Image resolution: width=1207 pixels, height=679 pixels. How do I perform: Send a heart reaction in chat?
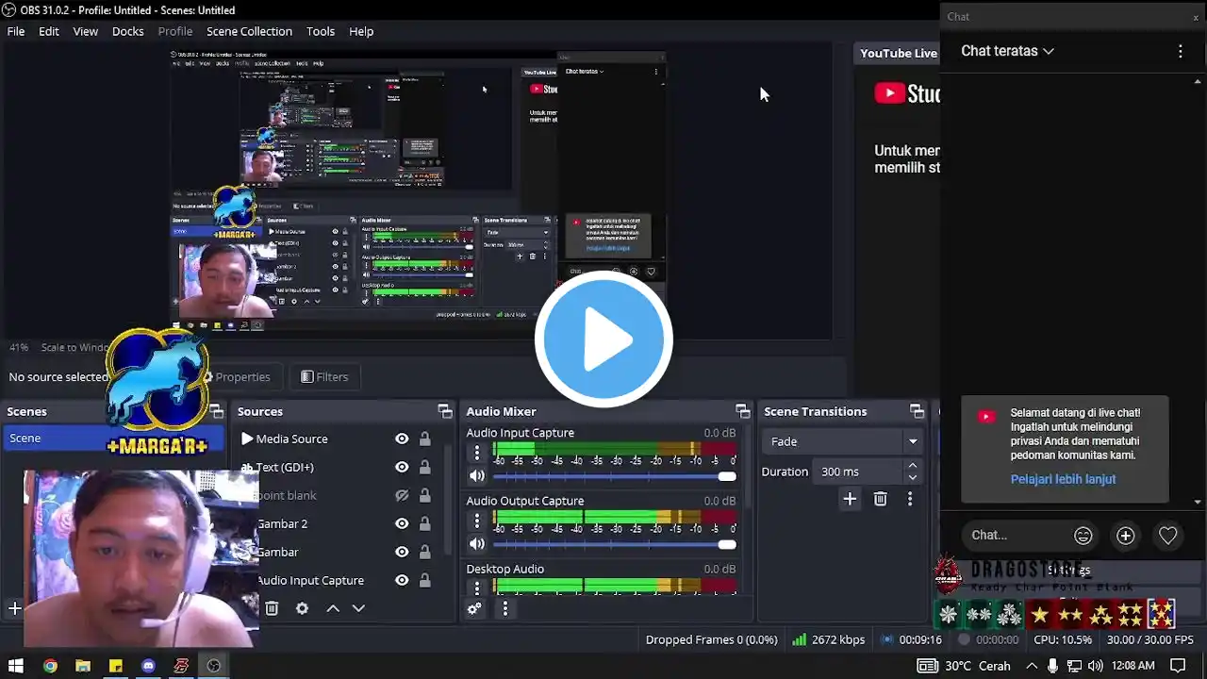[1167, 536]
